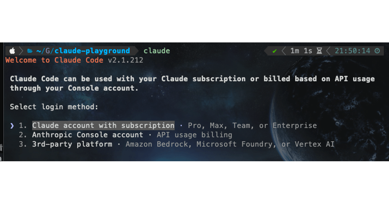Click the claude-playground directory segment

pyautogui.click(x=92, y=51)
